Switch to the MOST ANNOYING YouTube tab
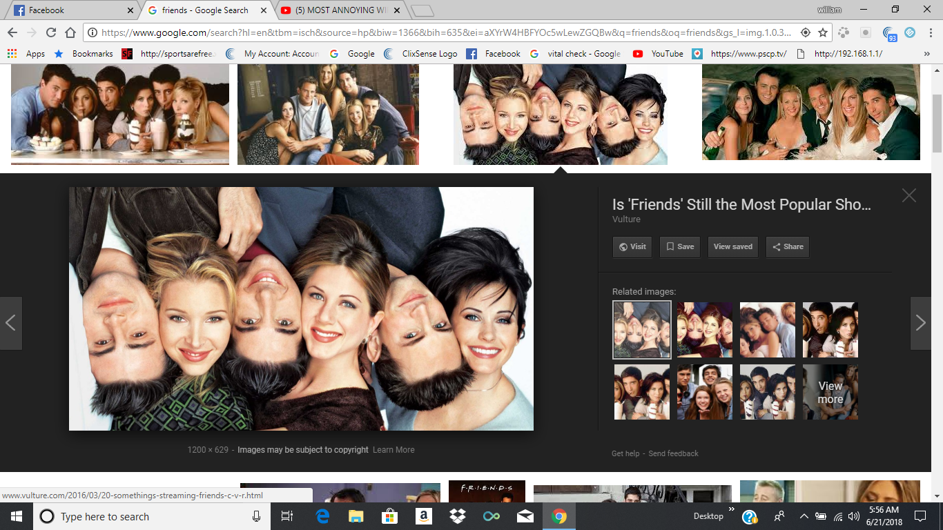The height and width of the screenshot is (530, 943). coord(340,10)
